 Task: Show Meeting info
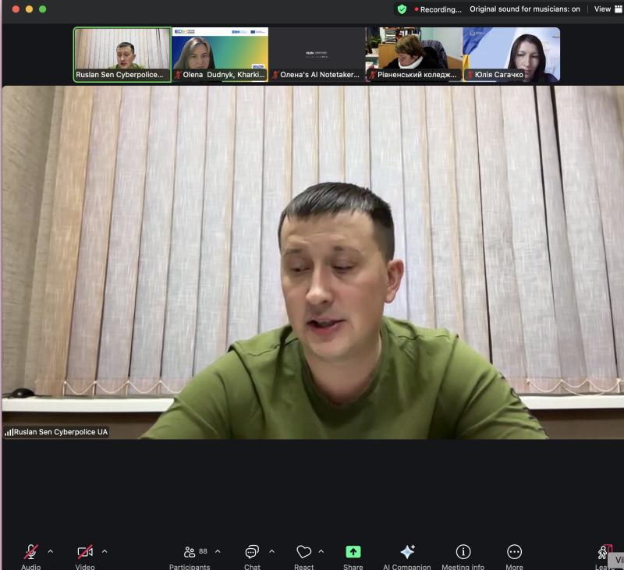(x=463, y=552)
